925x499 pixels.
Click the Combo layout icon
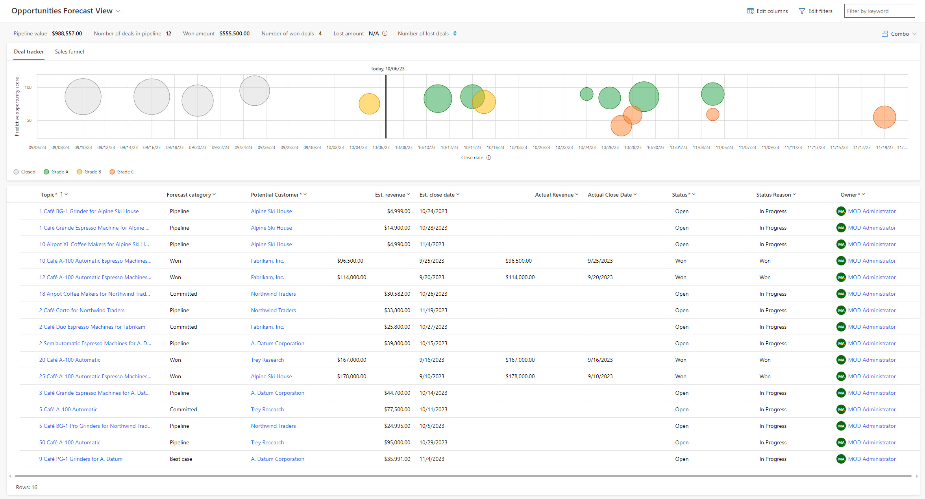click(x=884, y=34)
